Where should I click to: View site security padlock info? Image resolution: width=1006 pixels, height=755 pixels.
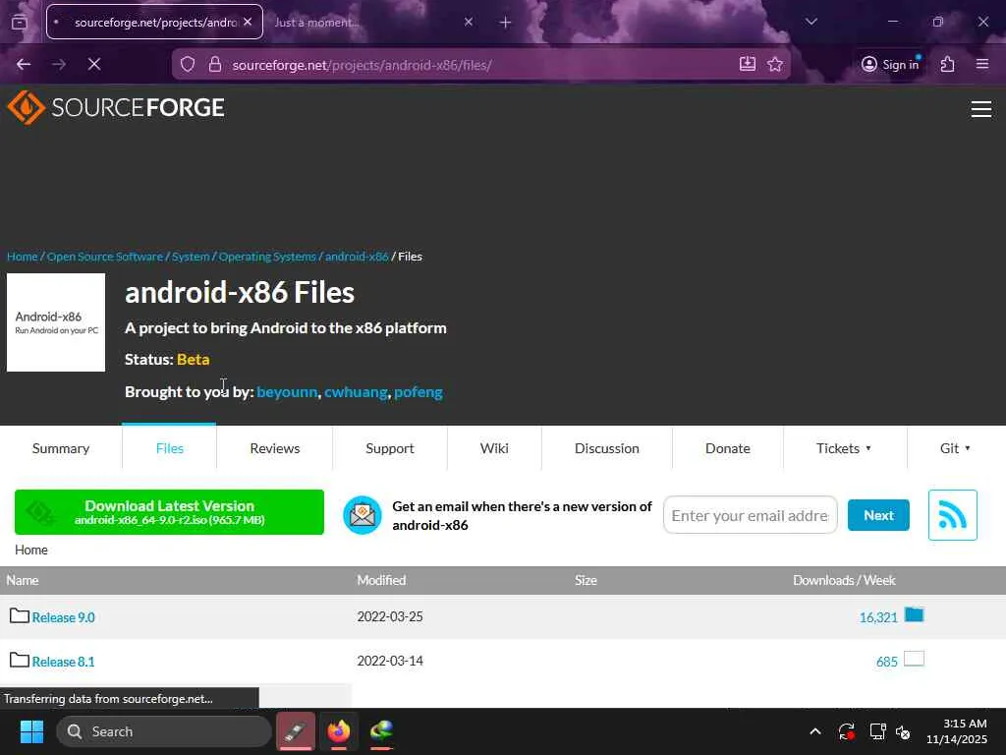coord(215,64)
